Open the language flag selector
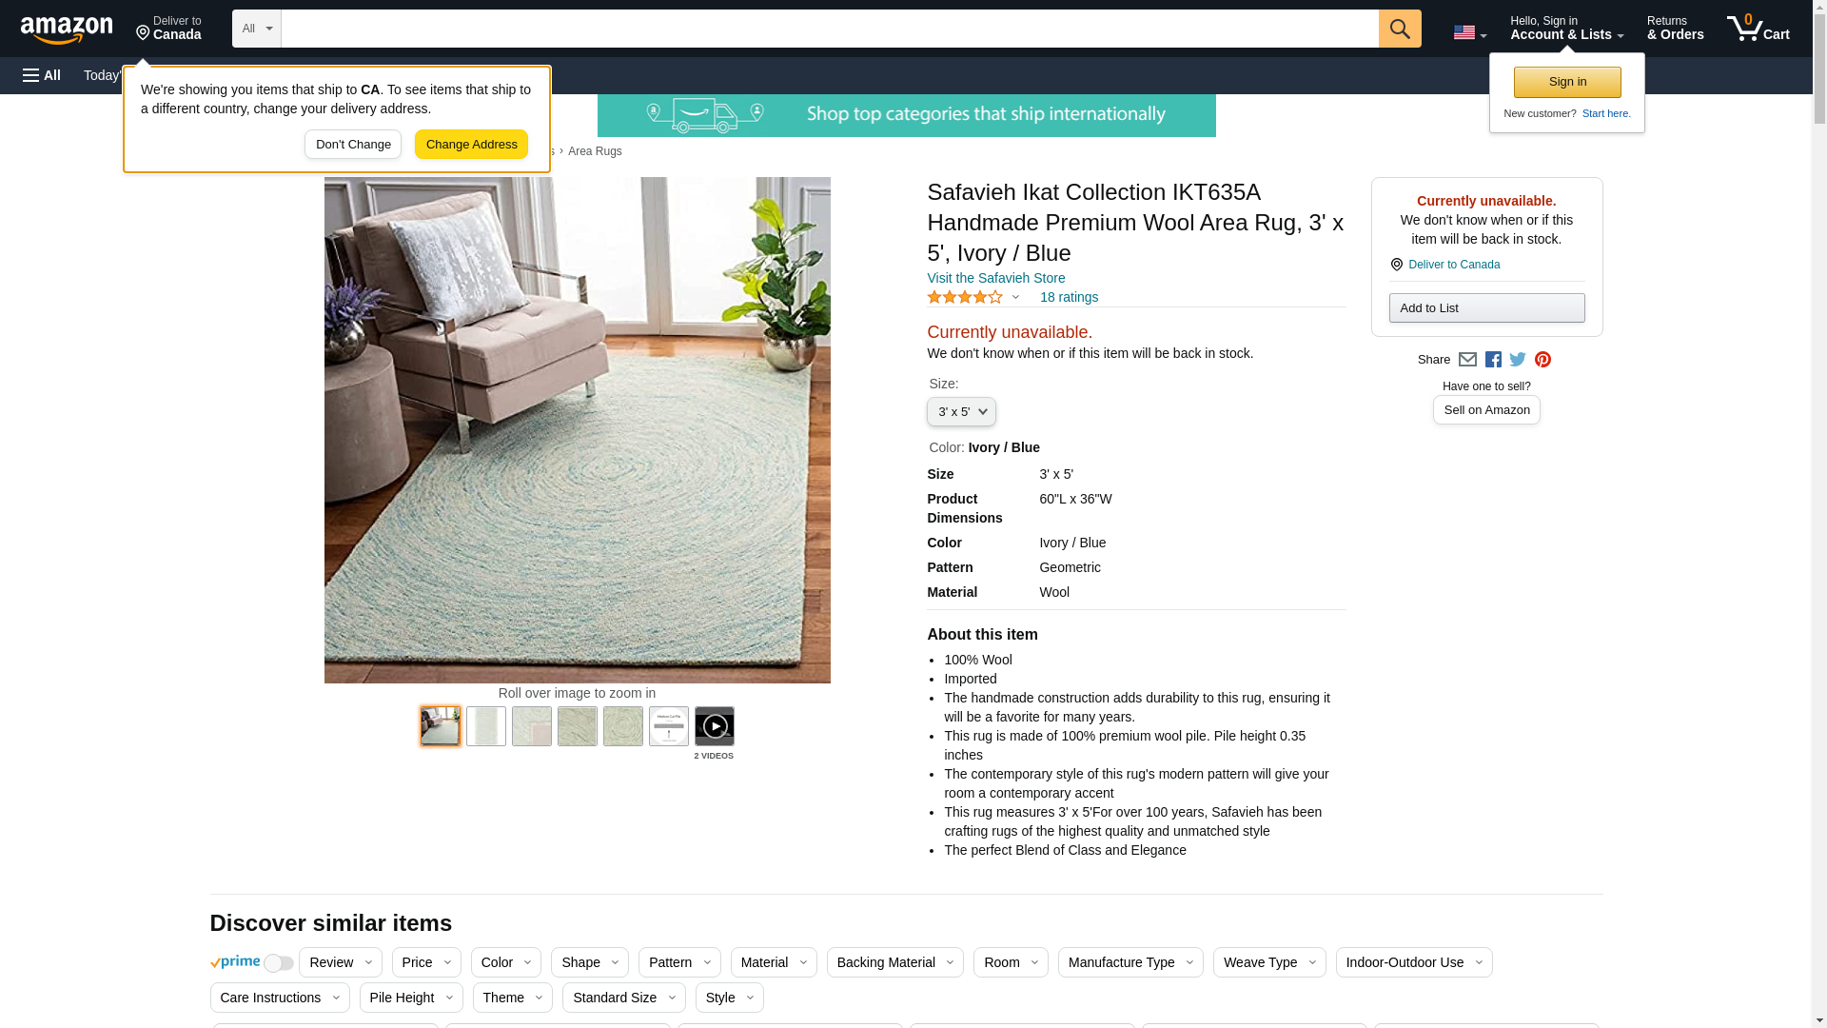This screenshot has width=1827, height=1028. 1469,32
